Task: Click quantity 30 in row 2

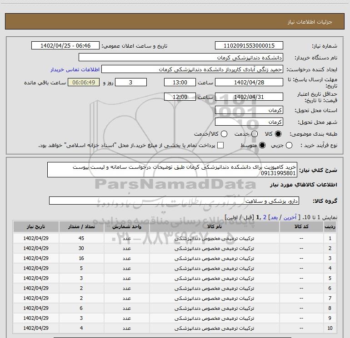Action: 81,248
